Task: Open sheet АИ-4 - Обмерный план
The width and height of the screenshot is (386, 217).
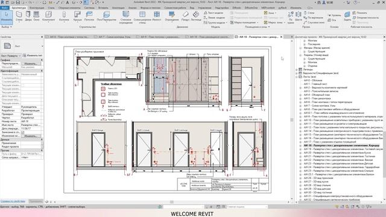Action: [317, 95]
